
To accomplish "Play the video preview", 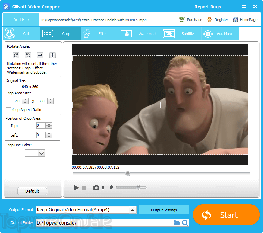I will pyautogui.click(x=76, y=188).
